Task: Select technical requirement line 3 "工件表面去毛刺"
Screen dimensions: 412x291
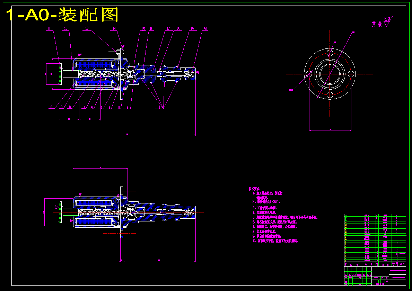Action: (x=265, y=208)
